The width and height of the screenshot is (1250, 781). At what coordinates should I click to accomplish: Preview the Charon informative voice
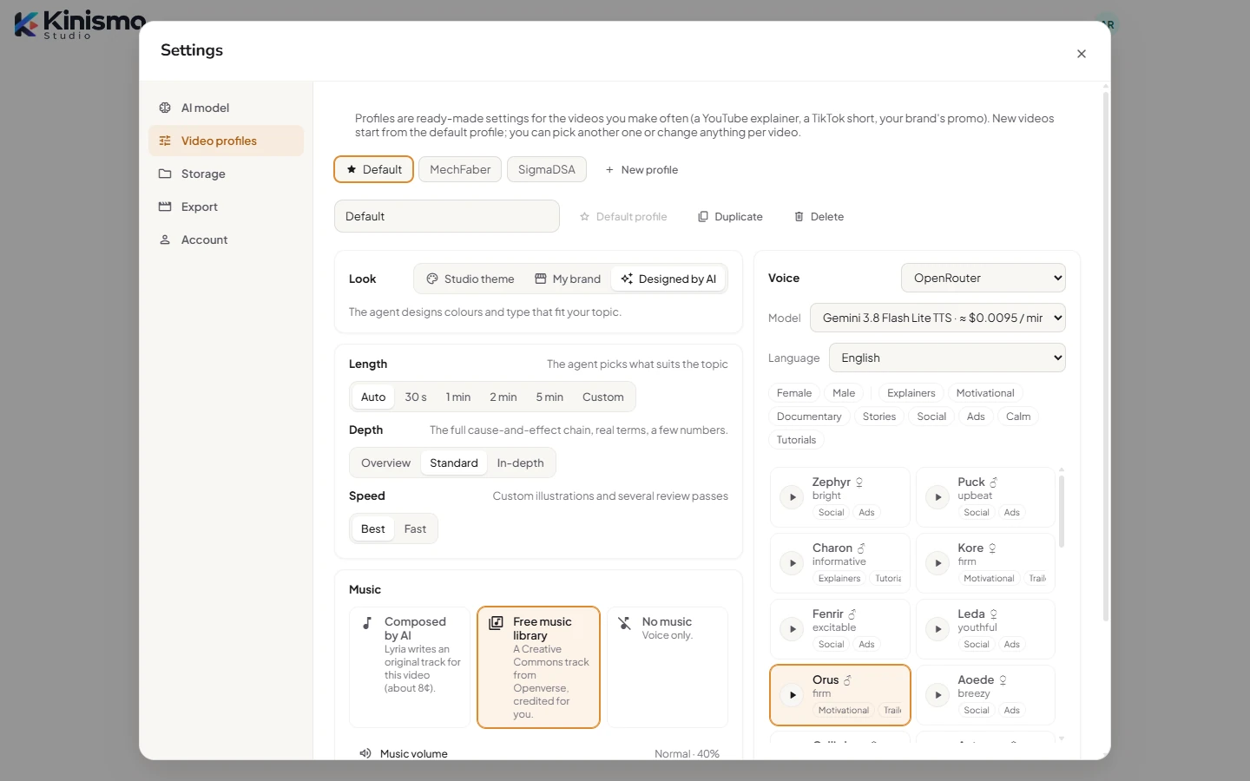click(x=792, y=563)
